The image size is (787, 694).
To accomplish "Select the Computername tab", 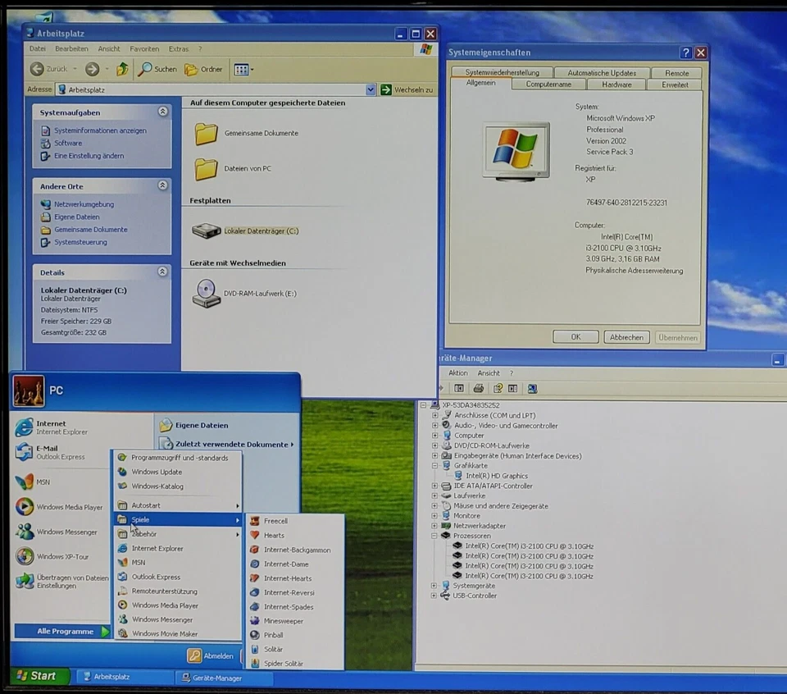I will coord(548,84).
